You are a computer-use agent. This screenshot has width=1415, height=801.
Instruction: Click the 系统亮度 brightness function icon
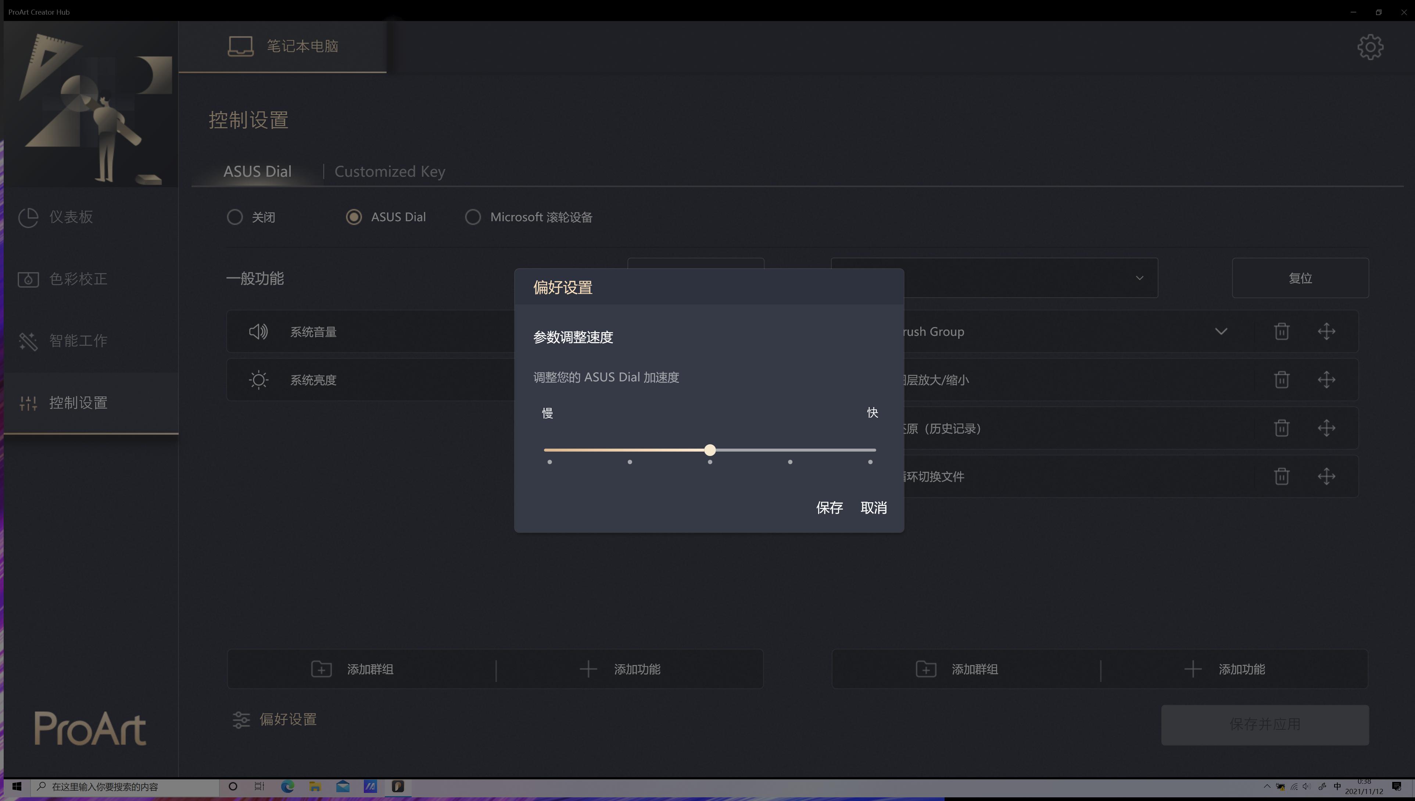click(258, 380)
